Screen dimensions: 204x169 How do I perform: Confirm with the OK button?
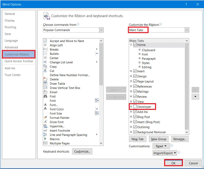pyautogui.click(x=173, y=163)
